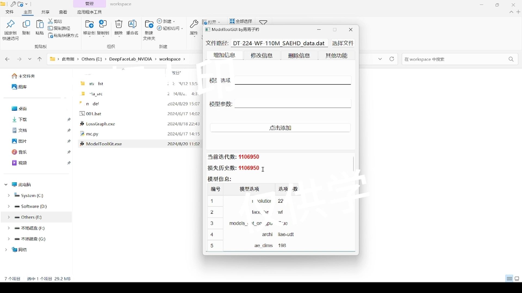Image resolution: width=522 pixels, height=293 pixels.
Task: Open the 修改信息 tab
Action: pos(262,56)
